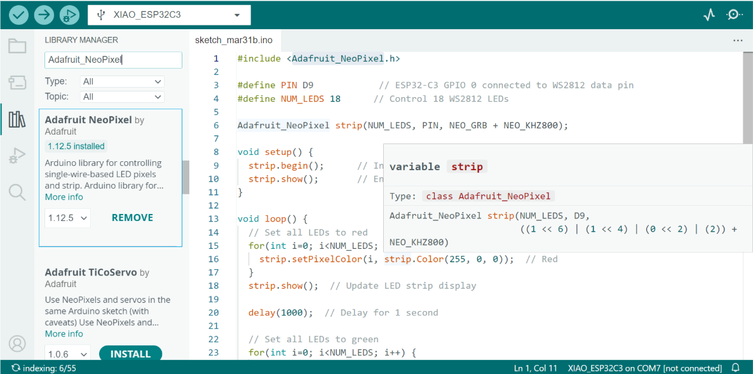Screen dimensions: 753x374
Task: Open the 1.12.5 version dropdown
Action: (68, 218)
